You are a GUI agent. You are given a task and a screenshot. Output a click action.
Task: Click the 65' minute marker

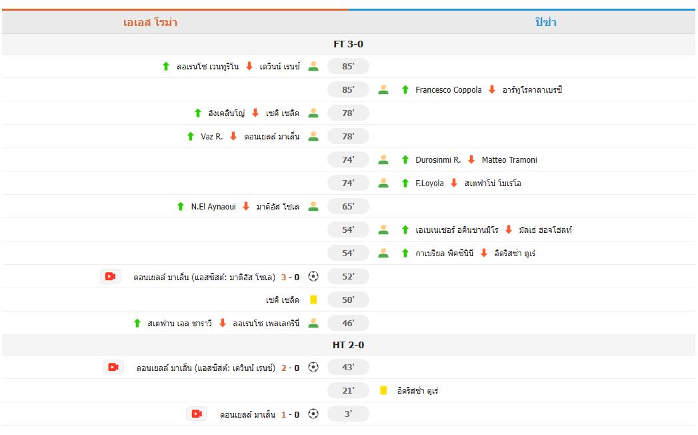347,206
